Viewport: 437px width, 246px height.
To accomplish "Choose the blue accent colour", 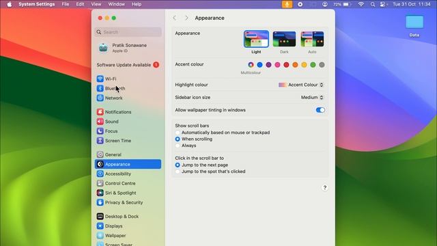I will point(259,65).
